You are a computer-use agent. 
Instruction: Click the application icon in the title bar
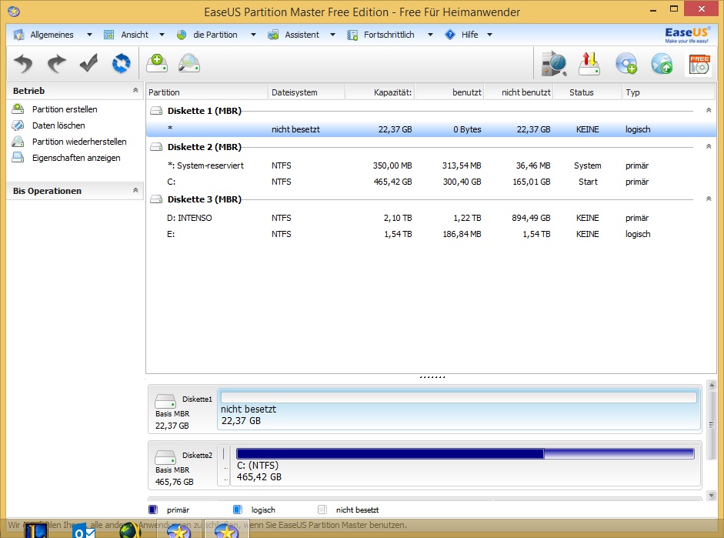pyautogui.click(x=14, y=11)
